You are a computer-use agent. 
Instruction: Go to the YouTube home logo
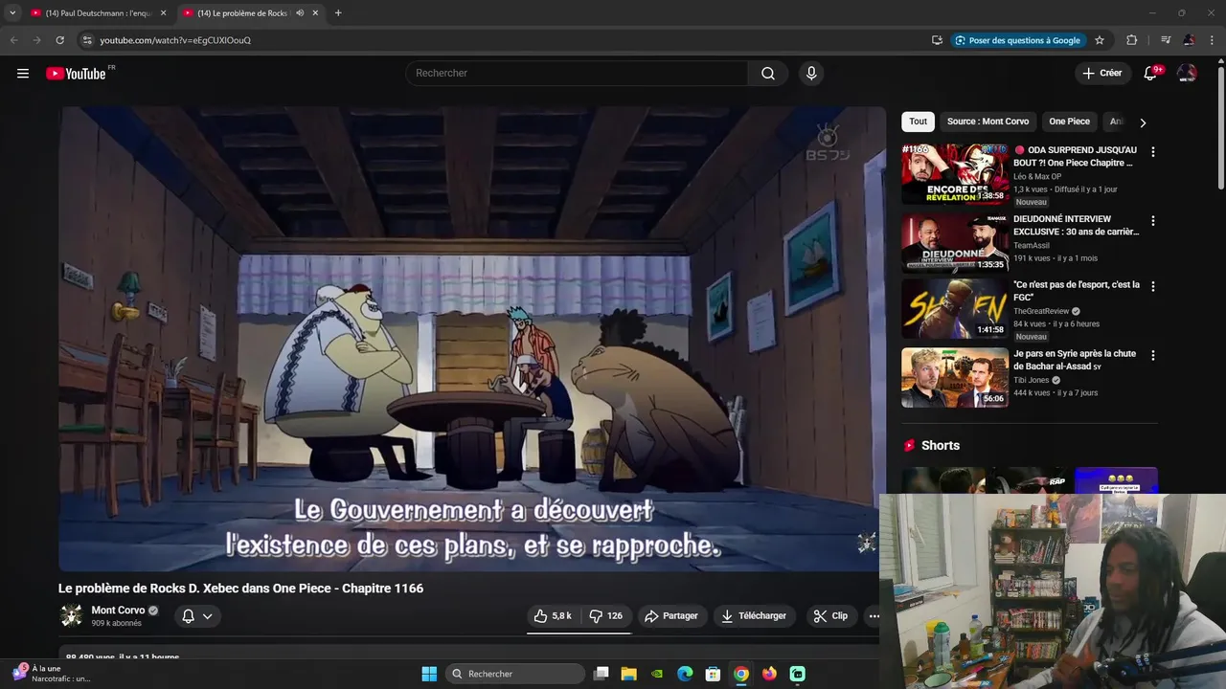pyautogui.click(x=76, y=74)
